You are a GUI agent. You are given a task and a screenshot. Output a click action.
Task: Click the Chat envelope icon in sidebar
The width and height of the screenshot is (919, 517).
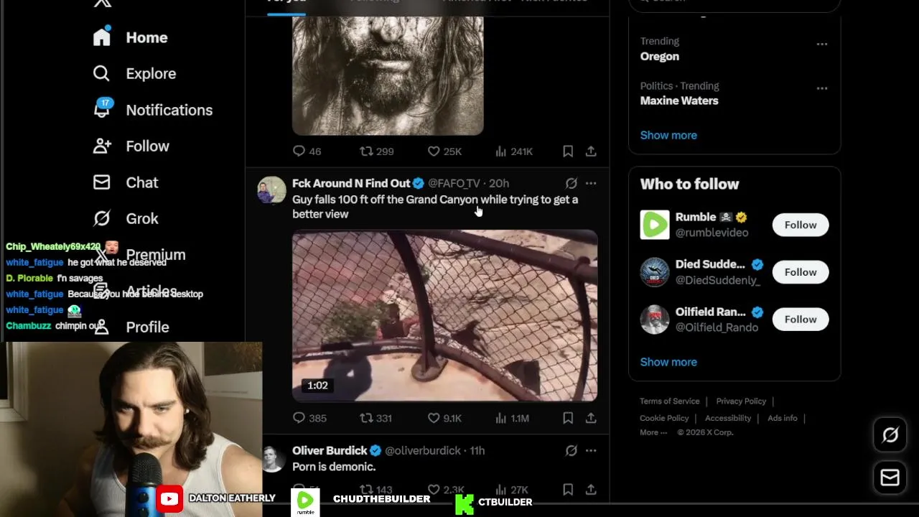tap(102, 182)
